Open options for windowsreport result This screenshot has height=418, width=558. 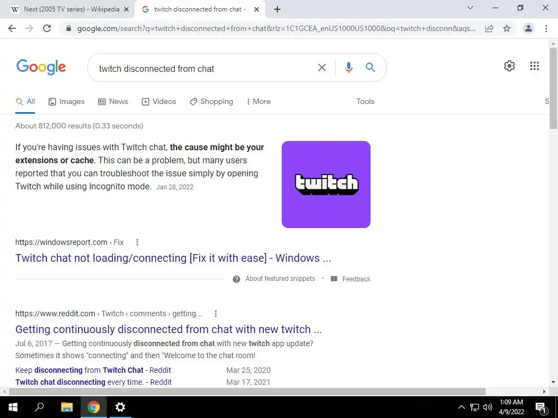pyautogui.click(x=137, y=242)
